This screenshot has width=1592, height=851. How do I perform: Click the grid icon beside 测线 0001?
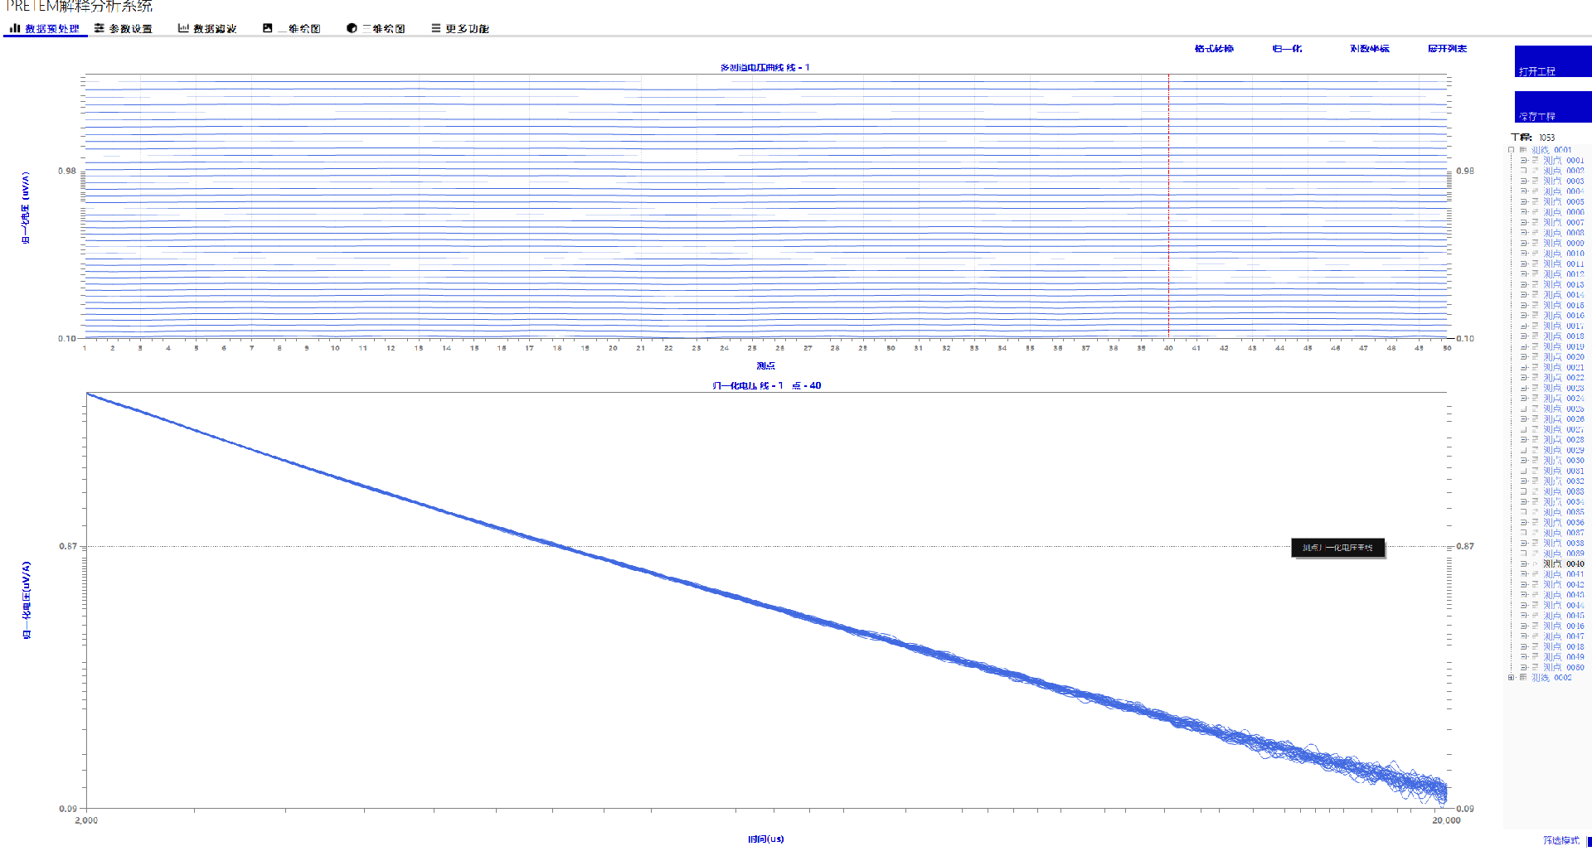coord(1523,150)
